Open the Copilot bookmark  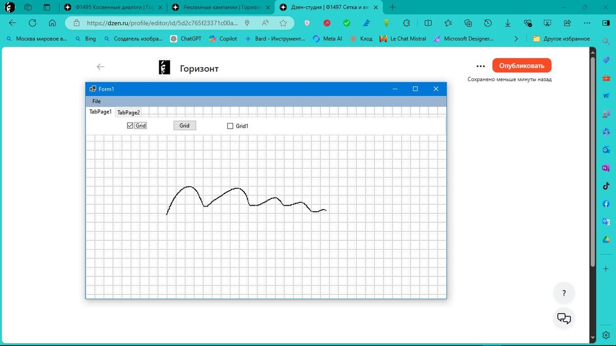tap(223, 38)
